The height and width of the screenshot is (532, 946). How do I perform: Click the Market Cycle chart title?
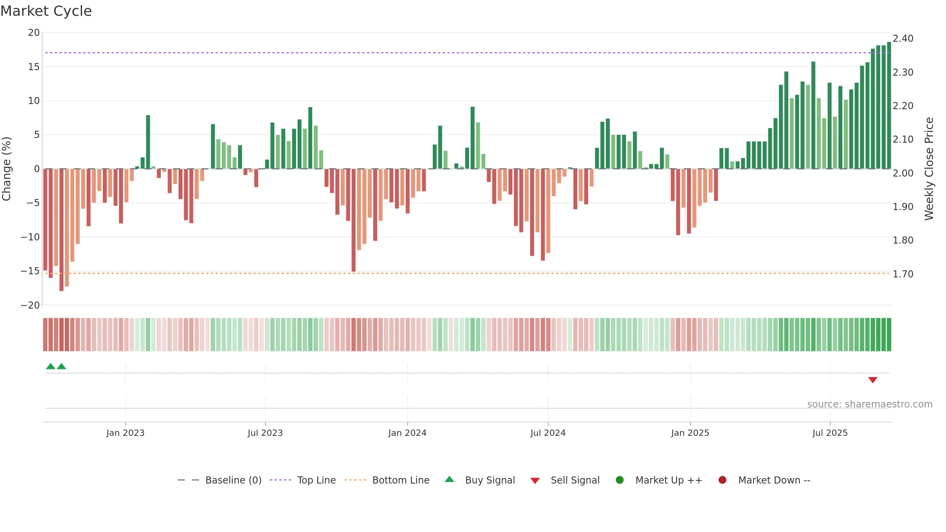click(46, 11)
